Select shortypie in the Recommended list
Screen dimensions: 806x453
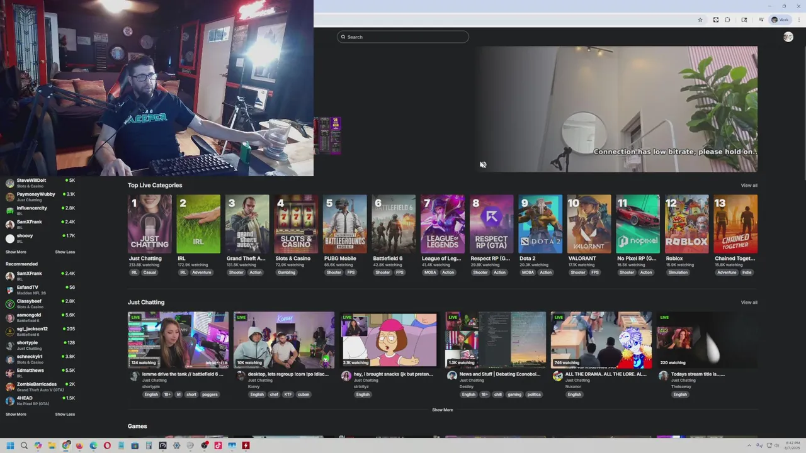tap(39, 345)
